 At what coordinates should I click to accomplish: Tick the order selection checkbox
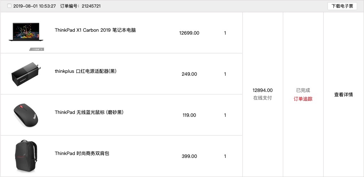pos(9,6)
